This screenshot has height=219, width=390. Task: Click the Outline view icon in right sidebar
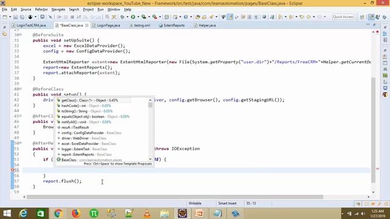(x=385, y=34)
